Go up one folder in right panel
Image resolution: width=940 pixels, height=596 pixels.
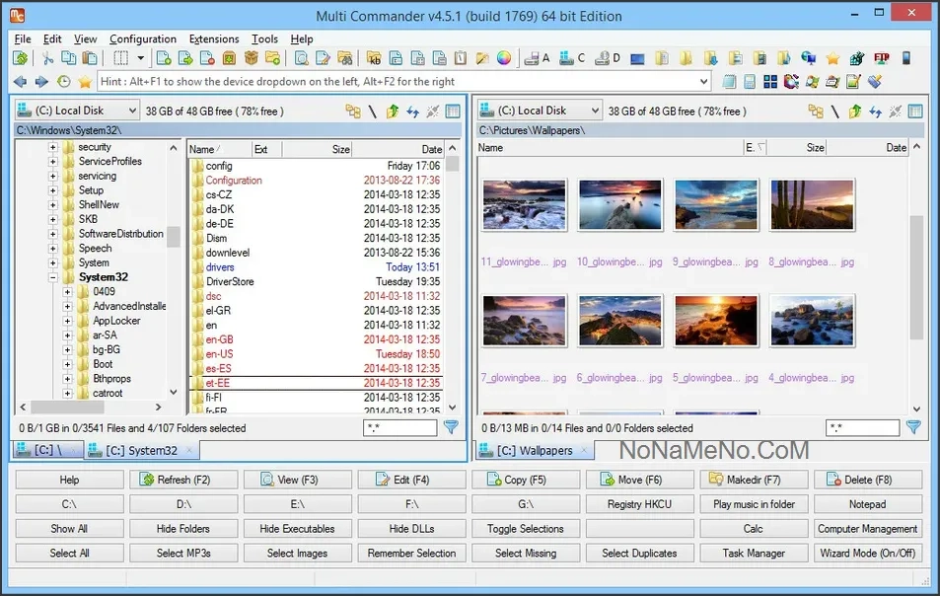855,112
